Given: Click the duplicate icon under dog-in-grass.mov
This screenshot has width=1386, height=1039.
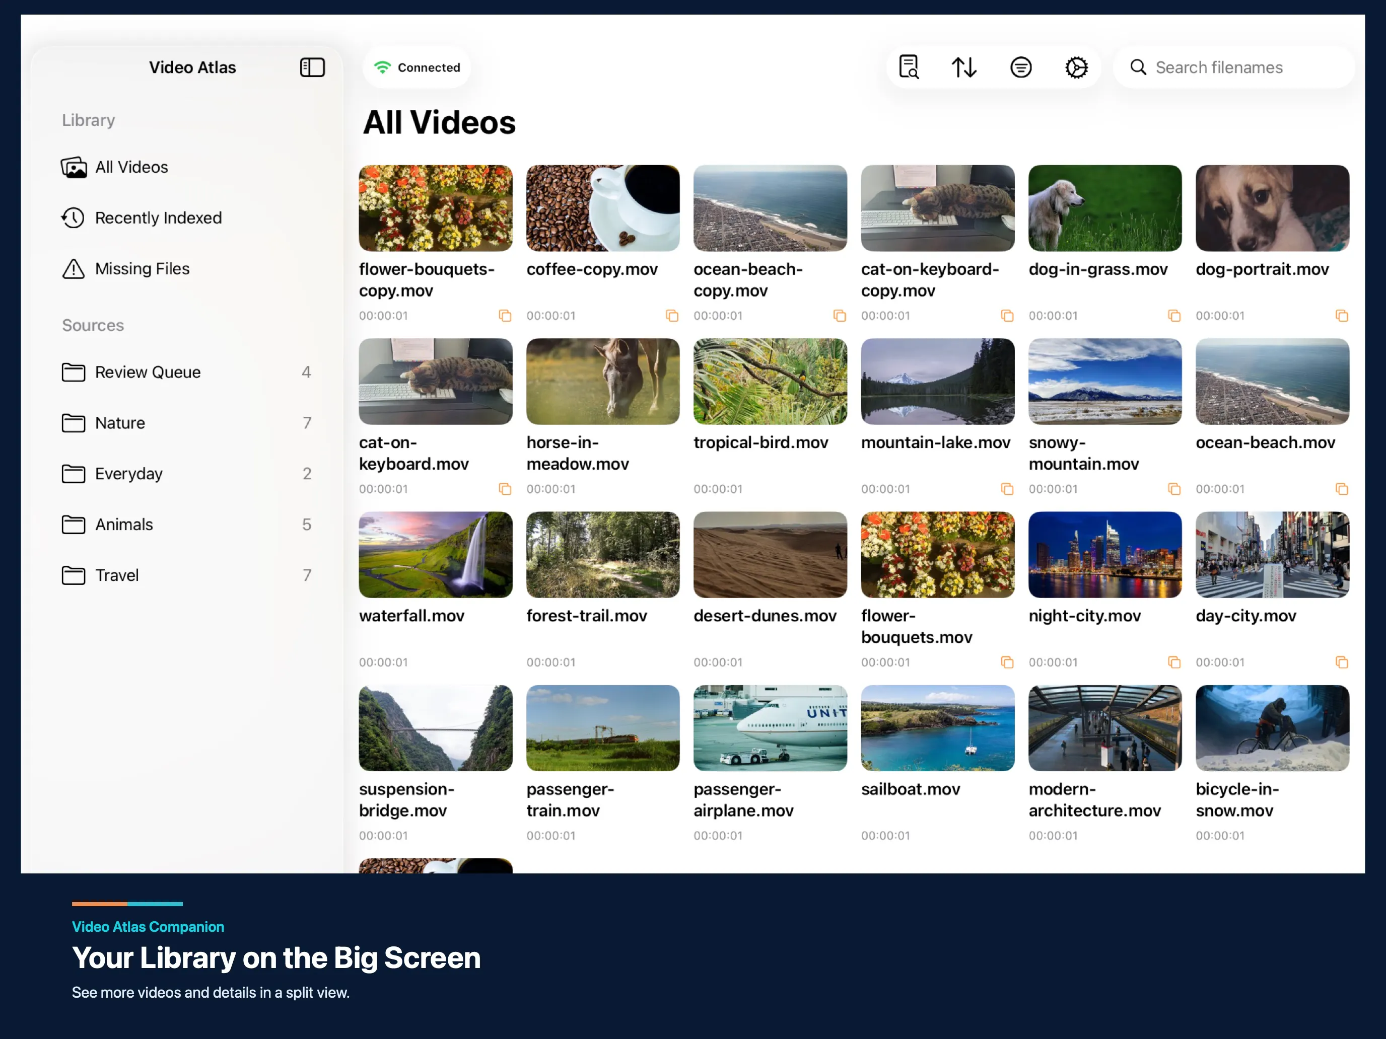Looking at the screenshot, I should 1174,316.
